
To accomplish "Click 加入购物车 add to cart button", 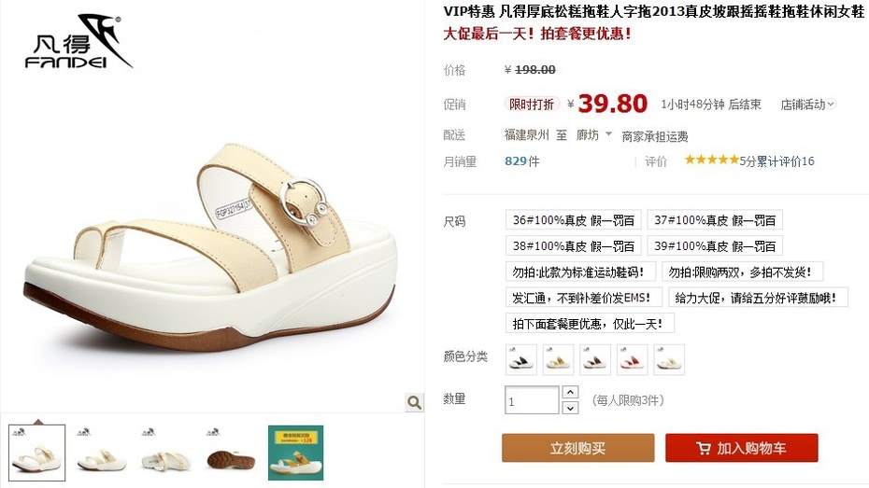I will [x=742, y=448].
